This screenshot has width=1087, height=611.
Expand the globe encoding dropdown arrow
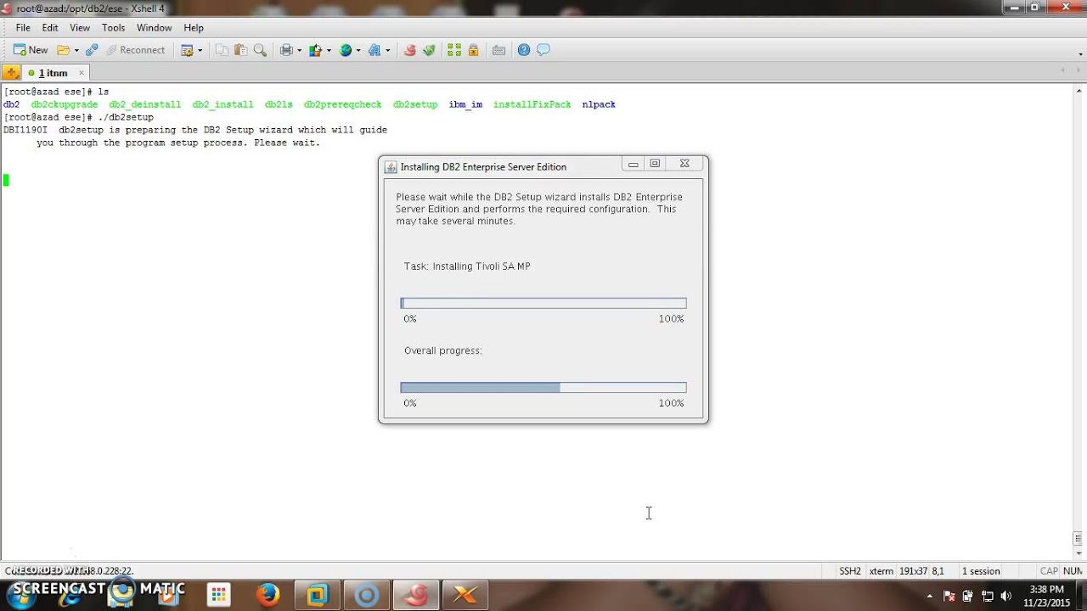pos(358,50)
